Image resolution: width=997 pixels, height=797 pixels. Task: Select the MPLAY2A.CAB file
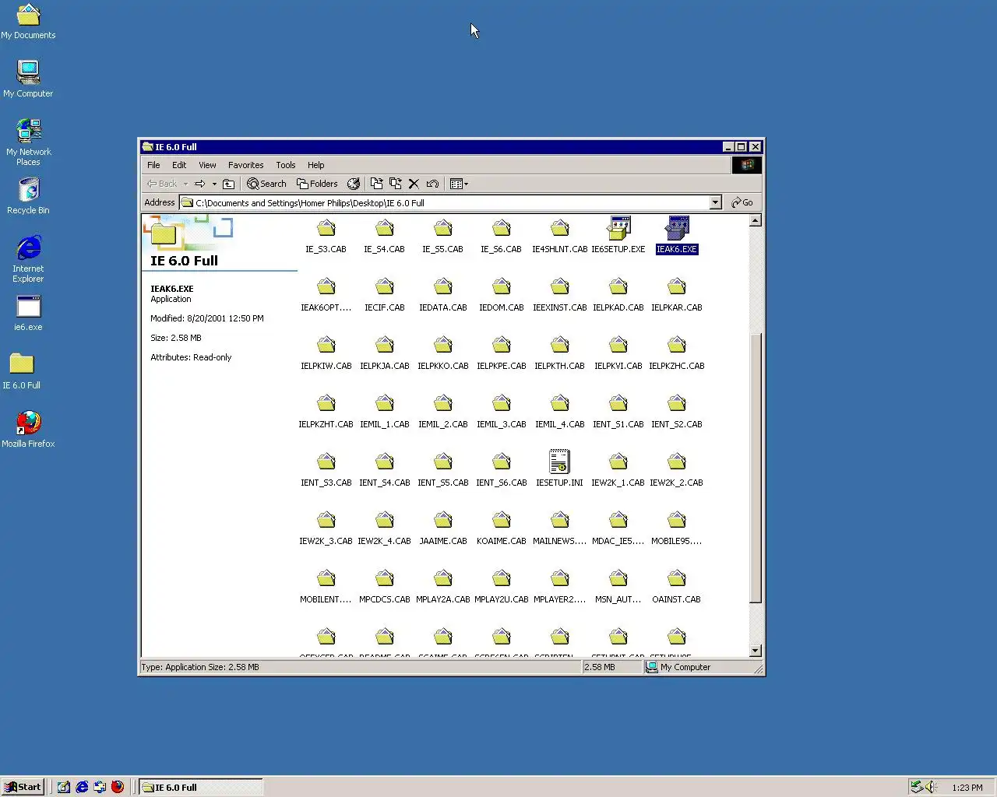click(x=442, y=586)
